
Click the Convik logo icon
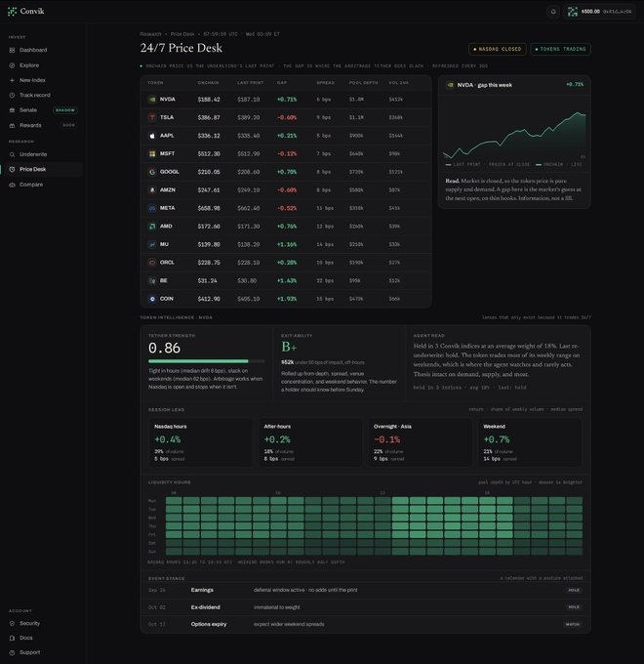click(12, 12)
